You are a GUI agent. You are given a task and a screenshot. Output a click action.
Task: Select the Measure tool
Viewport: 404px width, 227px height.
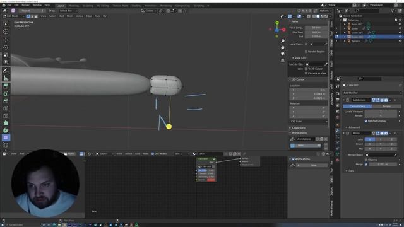click(6, 78)
